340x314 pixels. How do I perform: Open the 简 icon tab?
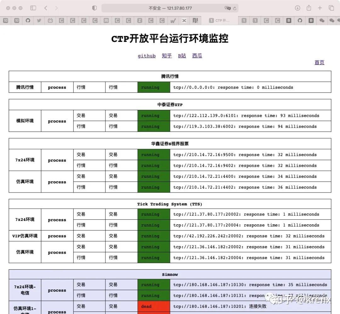pyautogui.click(x=106, y=20)
